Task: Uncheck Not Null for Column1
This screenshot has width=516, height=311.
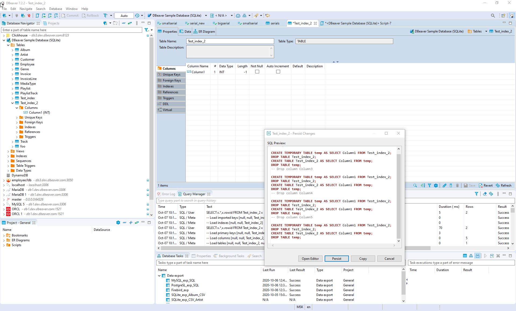Action: pyautogui.click(x=257, y=72)
